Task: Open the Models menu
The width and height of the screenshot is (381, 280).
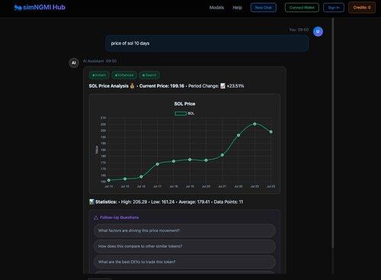Action: pyautogui.click(x=216, y=8)
